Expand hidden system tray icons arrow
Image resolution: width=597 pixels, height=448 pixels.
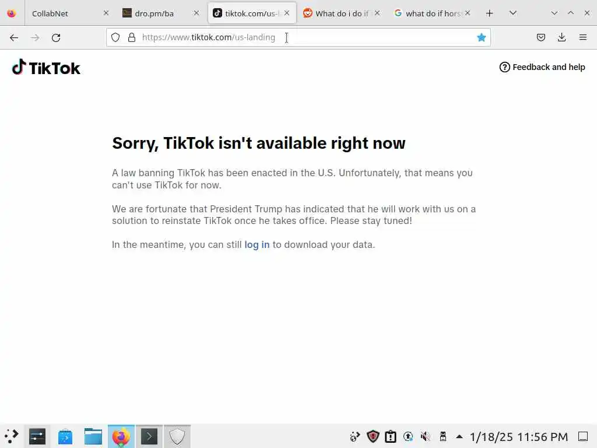(459, 436)
